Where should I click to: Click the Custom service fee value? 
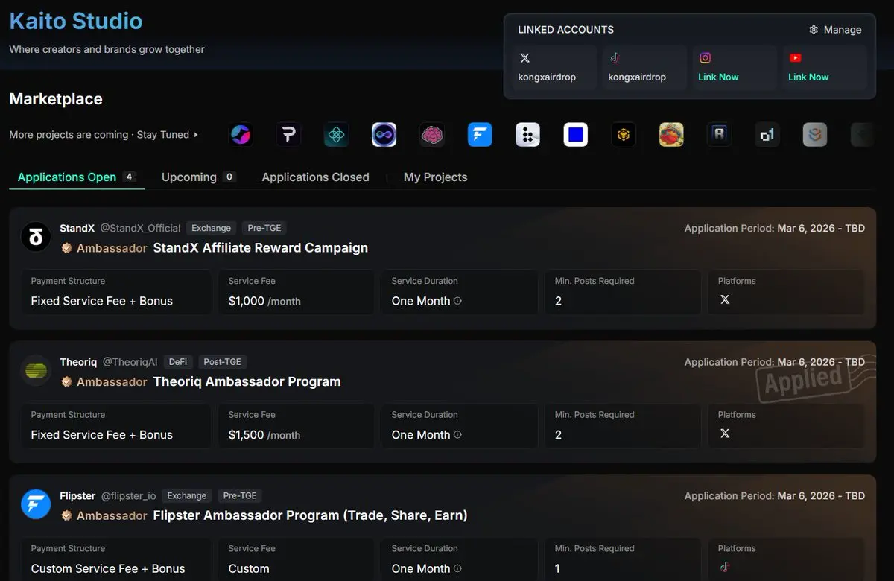coord(249,568)
